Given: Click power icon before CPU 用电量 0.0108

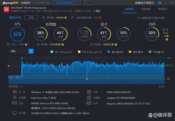Looking at the screenshot, I should pyautogui.click(x=38, y=45).
